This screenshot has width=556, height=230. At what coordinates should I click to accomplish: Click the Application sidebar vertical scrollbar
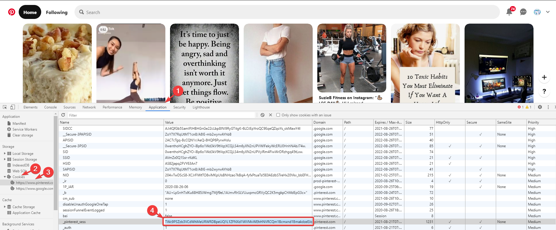[x=56, y=163]
